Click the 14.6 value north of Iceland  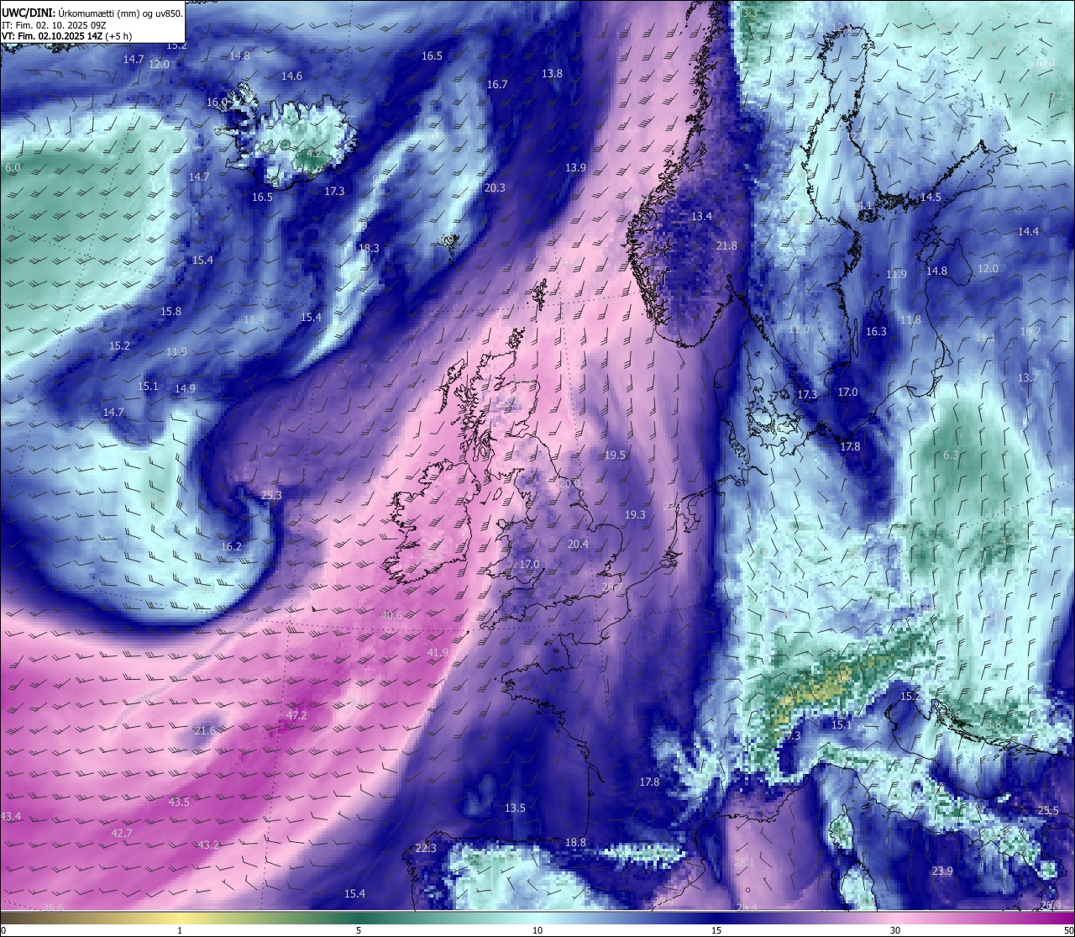coord(291,76)
